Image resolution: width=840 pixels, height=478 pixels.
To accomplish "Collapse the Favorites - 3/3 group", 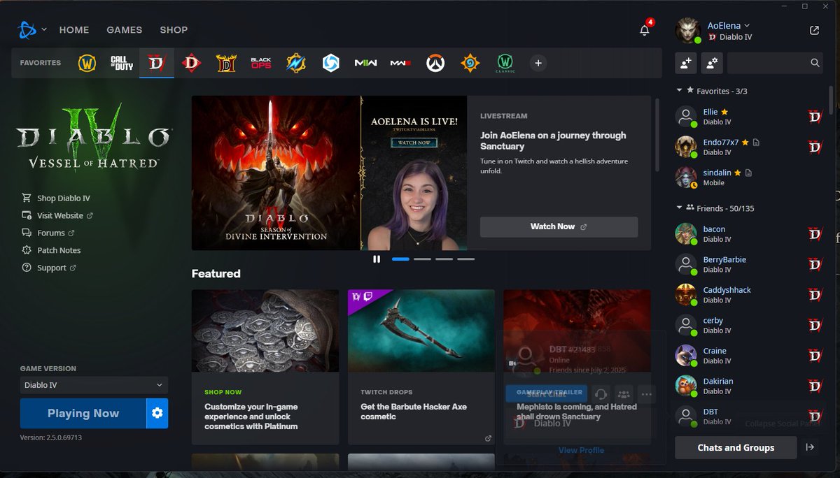I will click(679, 91).
